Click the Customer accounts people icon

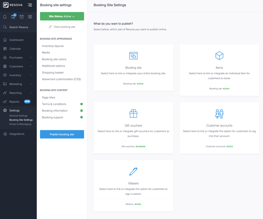219,114
